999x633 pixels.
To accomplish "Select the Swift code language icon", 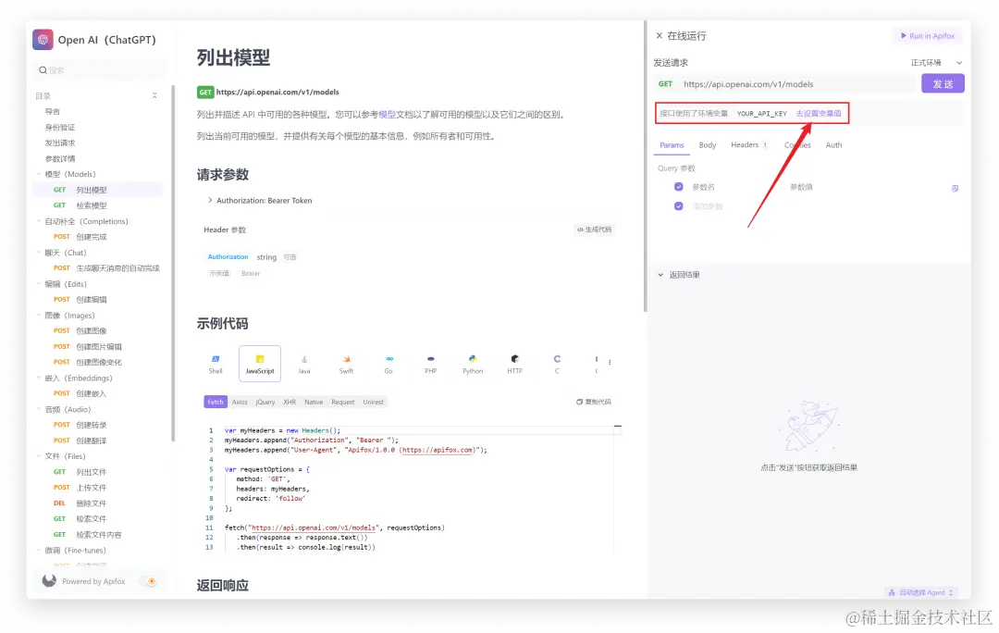I will (x=346, y=363).
